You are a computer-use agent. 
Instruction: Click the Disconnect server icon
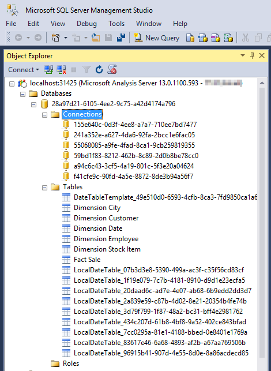[61, 70]
